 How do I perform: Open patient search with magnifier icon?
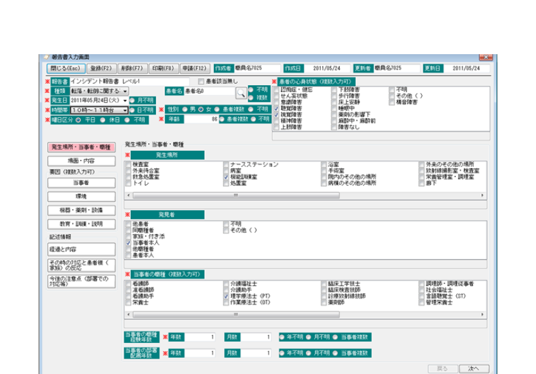tap(241, 93)
